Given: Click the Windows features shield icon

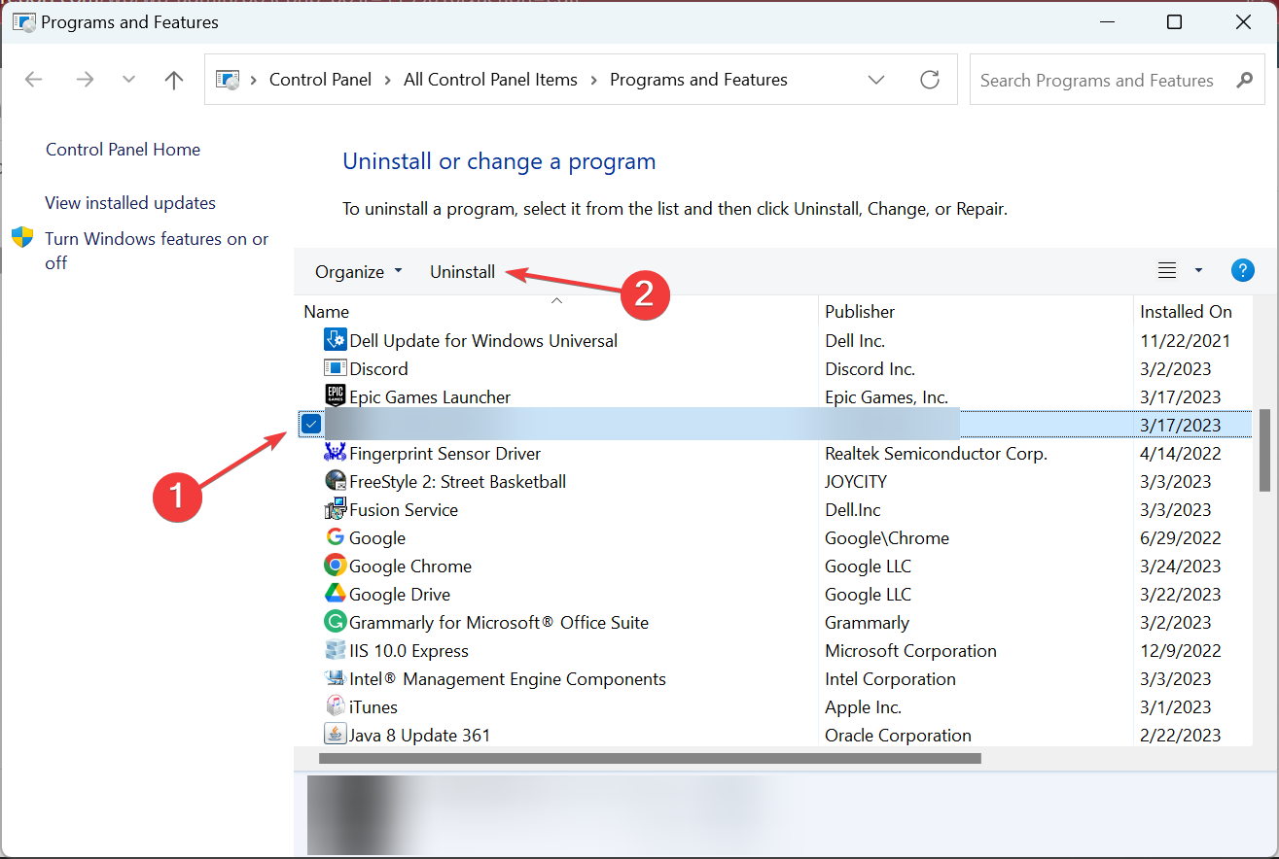Looking at the screenshot, I should coord(22,238).
